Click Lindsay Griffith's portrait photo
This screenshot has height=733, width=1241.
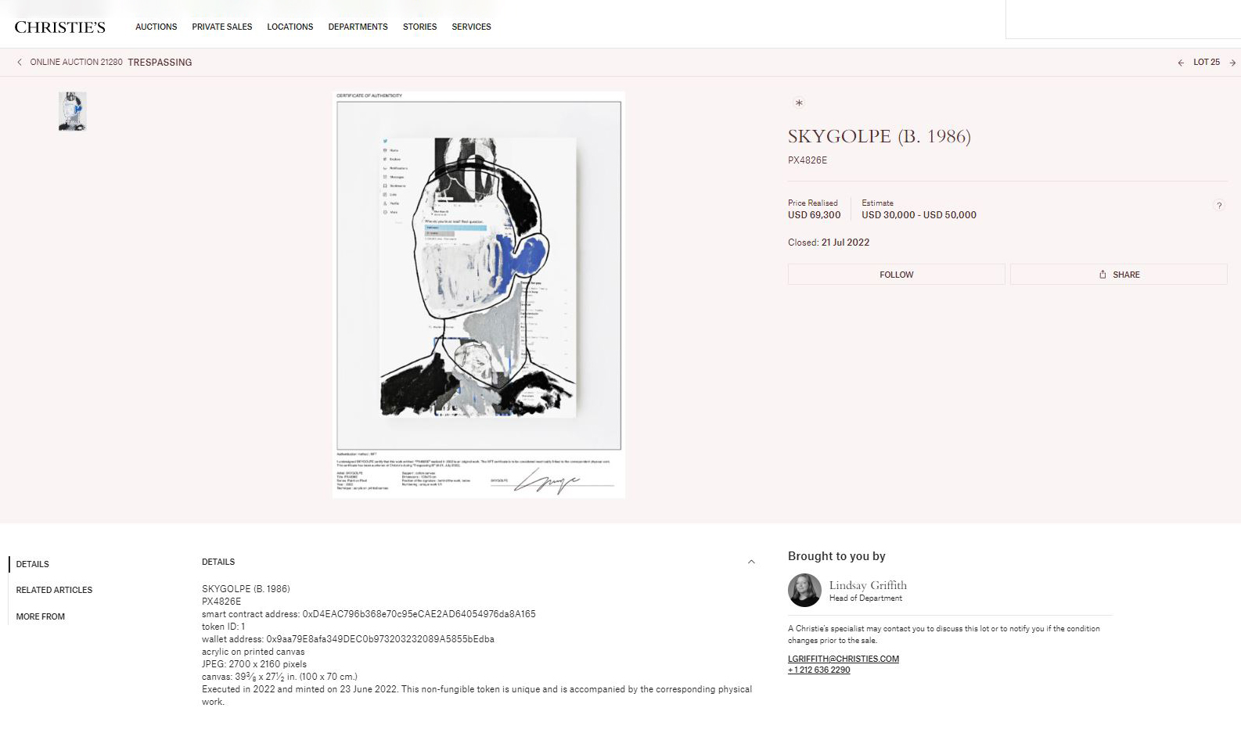pyautogui.click(x=804, y=591)
